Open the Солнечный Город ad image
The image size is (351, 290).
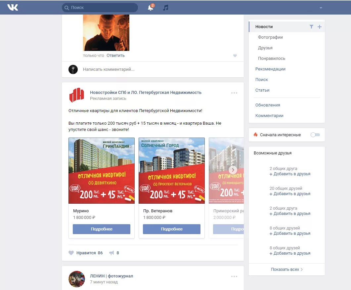click(x=172, y=171)
